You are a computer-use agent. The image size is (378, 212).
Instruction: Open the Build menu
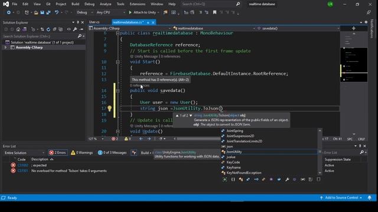coord(75,4)
